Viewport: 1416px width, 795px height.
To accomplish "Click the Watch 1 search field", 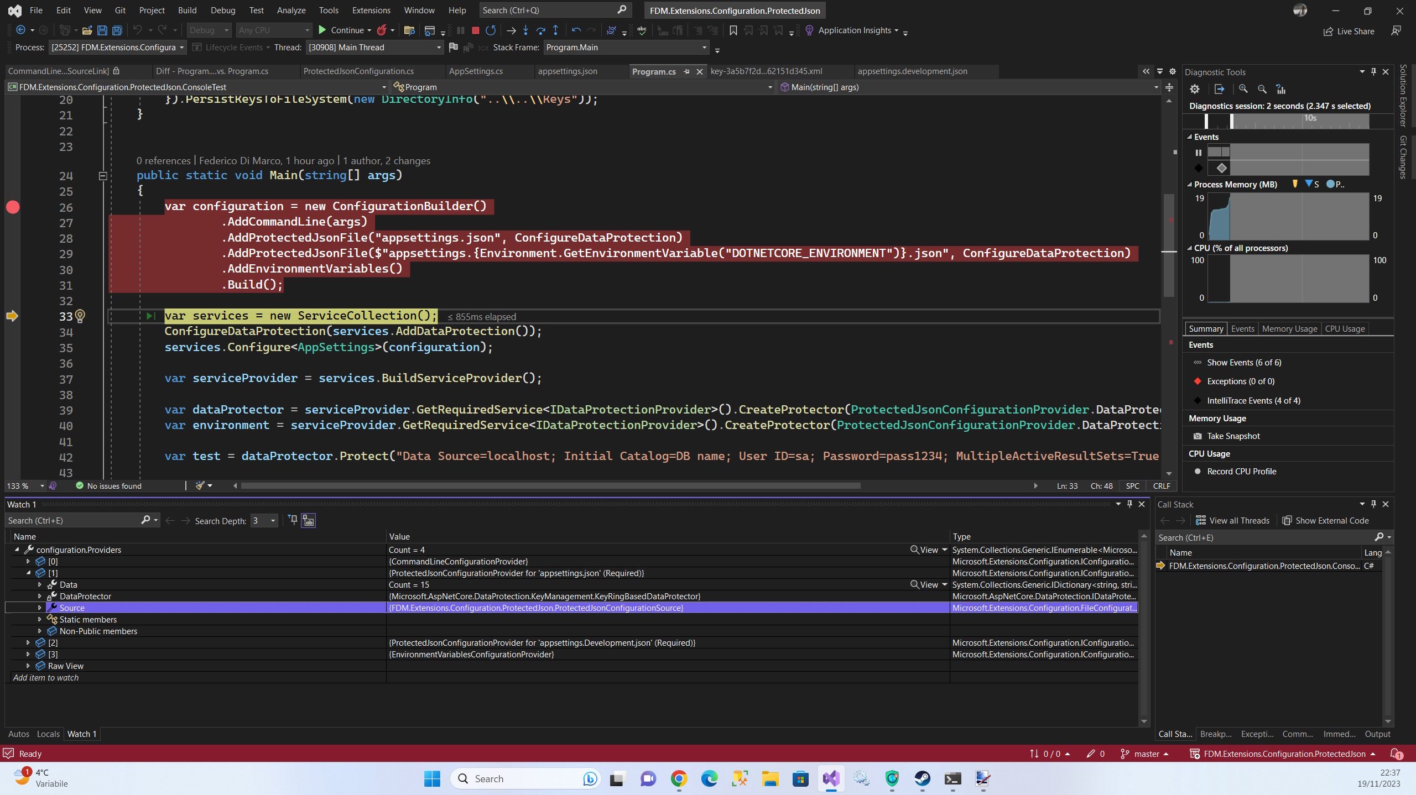I will click(x=72, y=521).
